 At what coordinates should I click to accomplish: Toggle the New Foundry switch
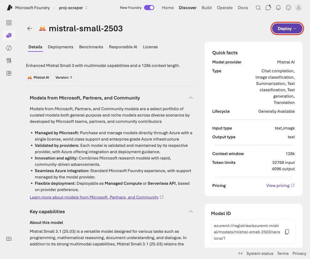pyautogui.click(x=149, y=8)
